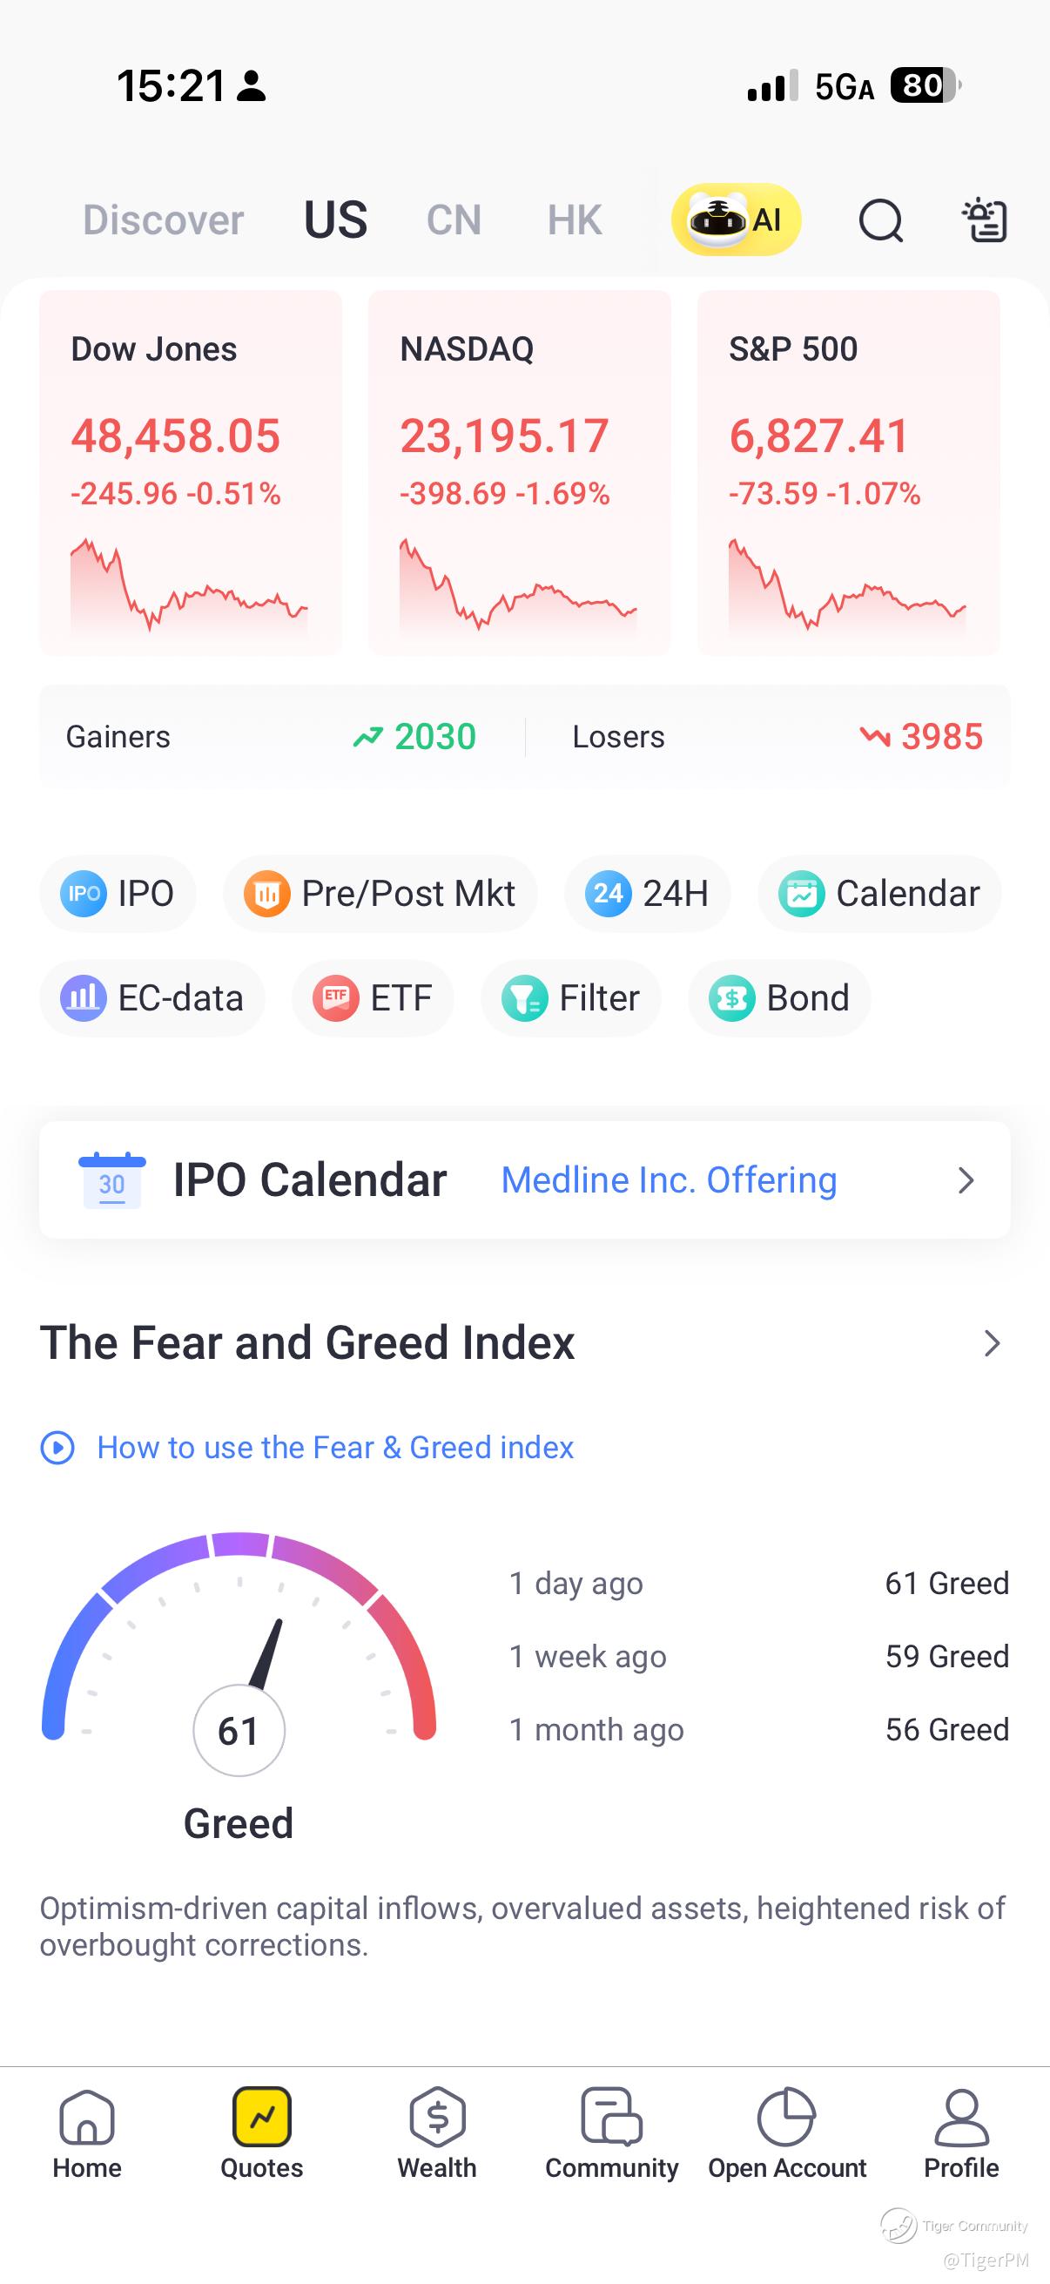Open the alerts notepad icon

click(985, 220)
